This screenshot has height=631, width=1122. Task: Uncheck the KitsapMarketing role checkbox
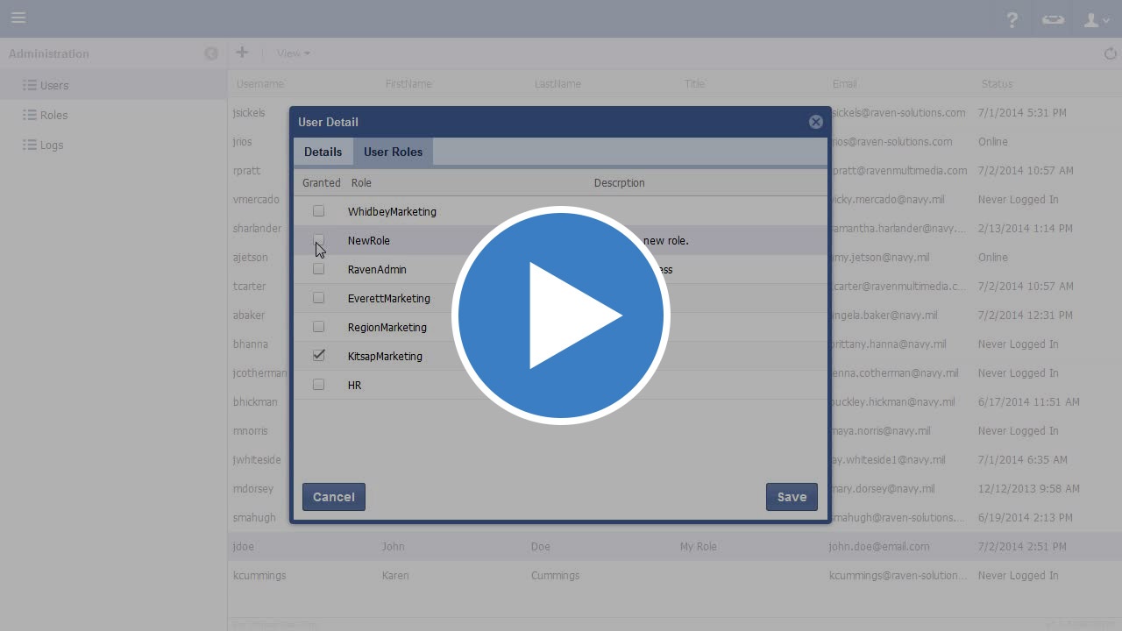click(319, 356)
